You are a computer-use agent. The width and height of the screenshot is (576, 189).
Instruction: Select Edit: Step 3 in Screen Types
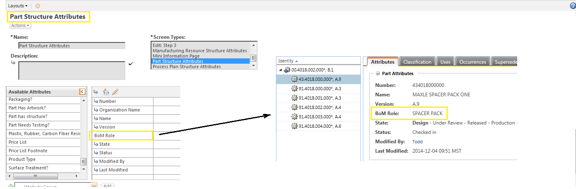(201, 45)
